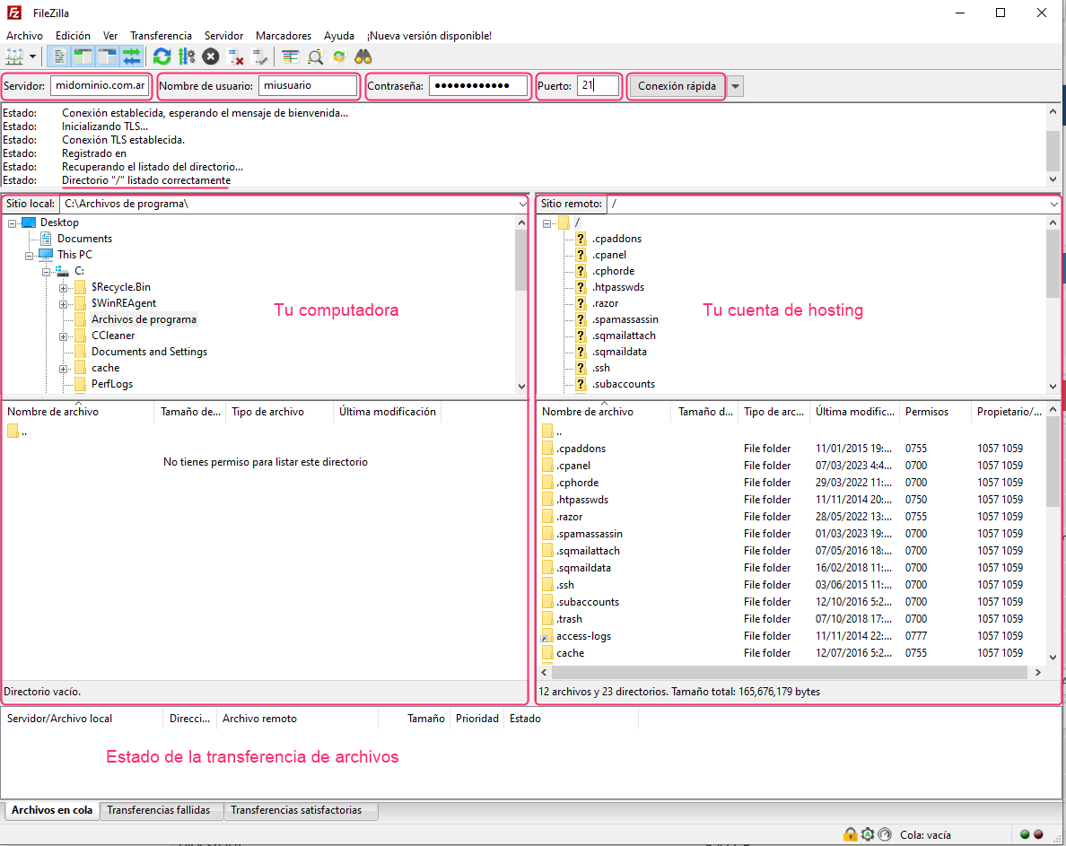Screen dimensions: 1066x846
Task: Cancel the current operation
Action: 211,57
